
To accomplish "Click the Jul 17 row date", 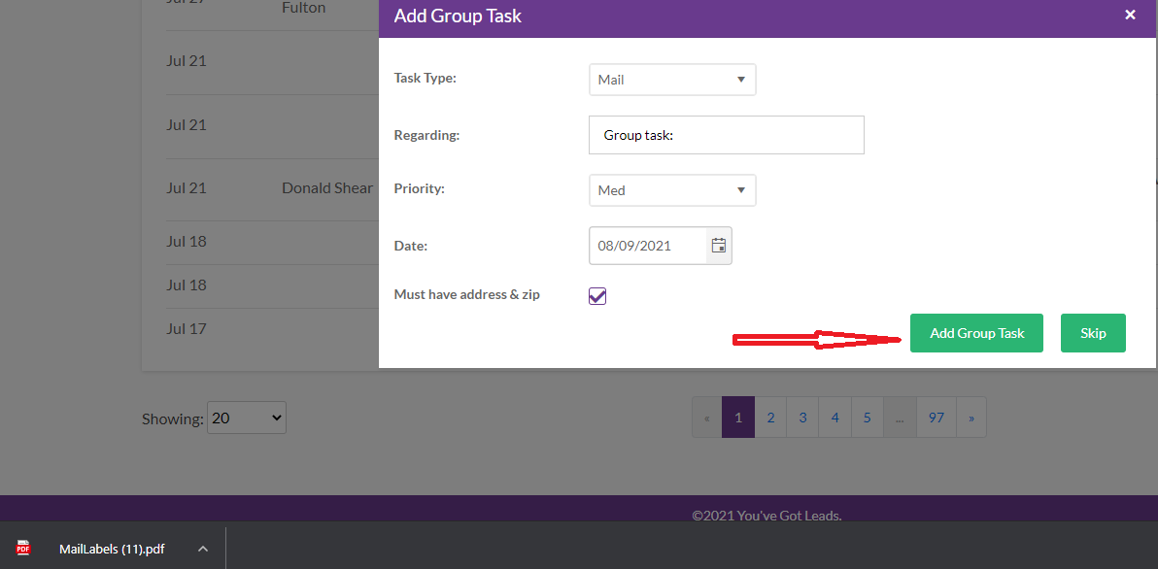I will tap(187, 328).
